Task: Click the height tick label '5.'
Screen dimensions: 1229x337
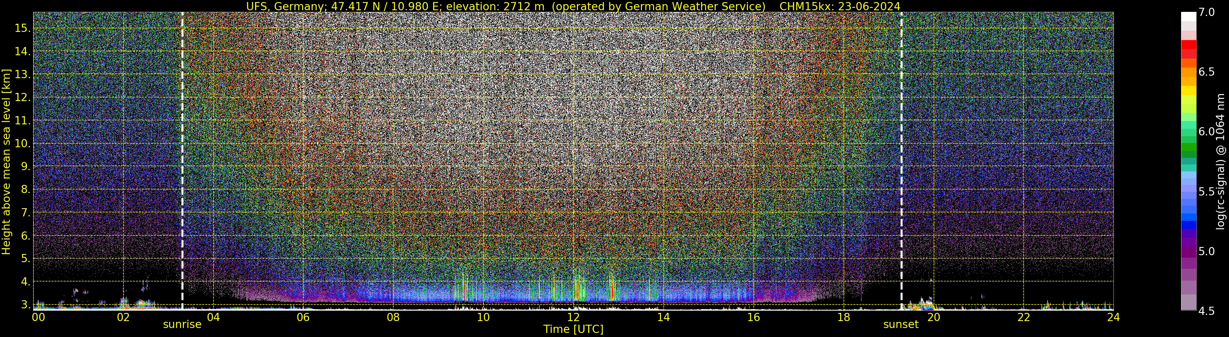Action: (x=25, y=259)
